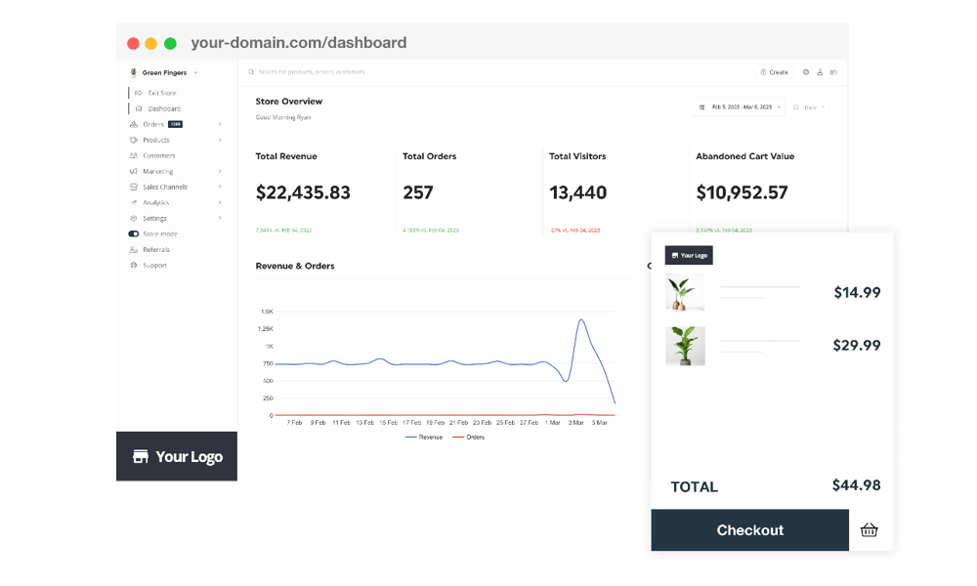Select the Products icon in the sidebar
This screenshot has height=586, width=977.
(133, 140)
